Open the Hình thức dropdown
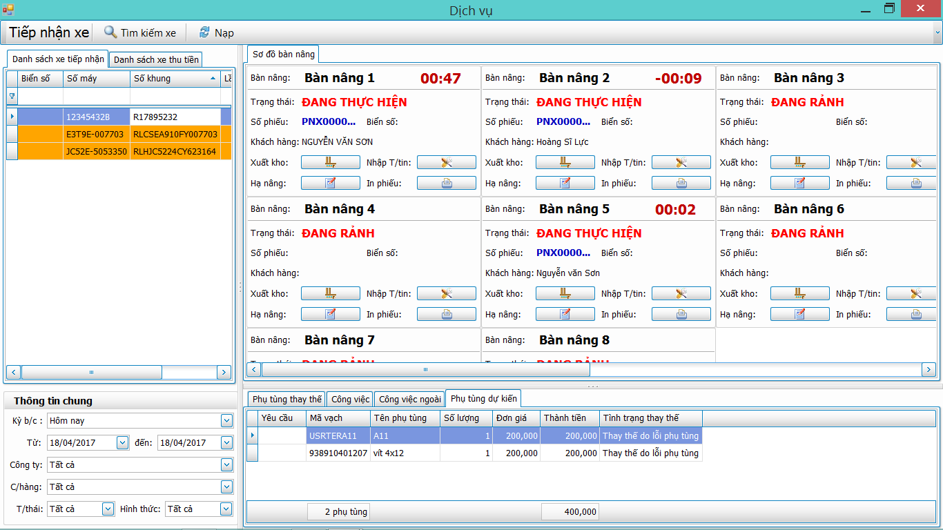943x530 pixels. (x=226, y=509)
